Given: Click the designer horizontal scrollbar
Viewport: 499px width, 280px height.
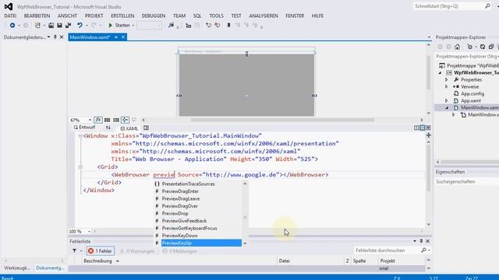Looking at the screenshot, I should [282, 120].
